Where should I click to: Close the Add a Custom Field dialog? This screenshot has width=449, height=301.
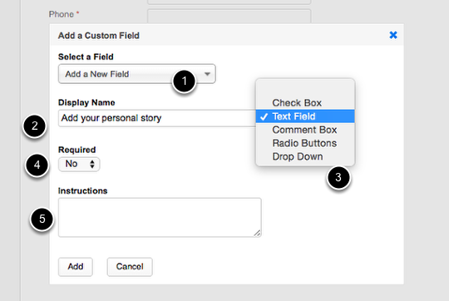393,35
